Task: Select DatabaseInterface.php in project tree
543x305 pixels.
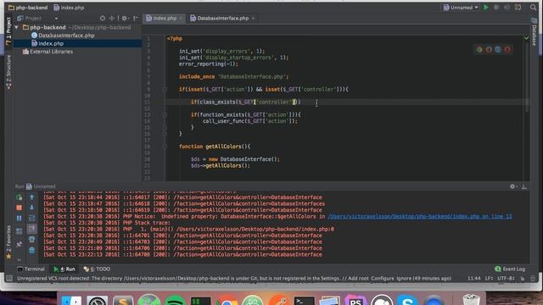Action: point(66,36)
